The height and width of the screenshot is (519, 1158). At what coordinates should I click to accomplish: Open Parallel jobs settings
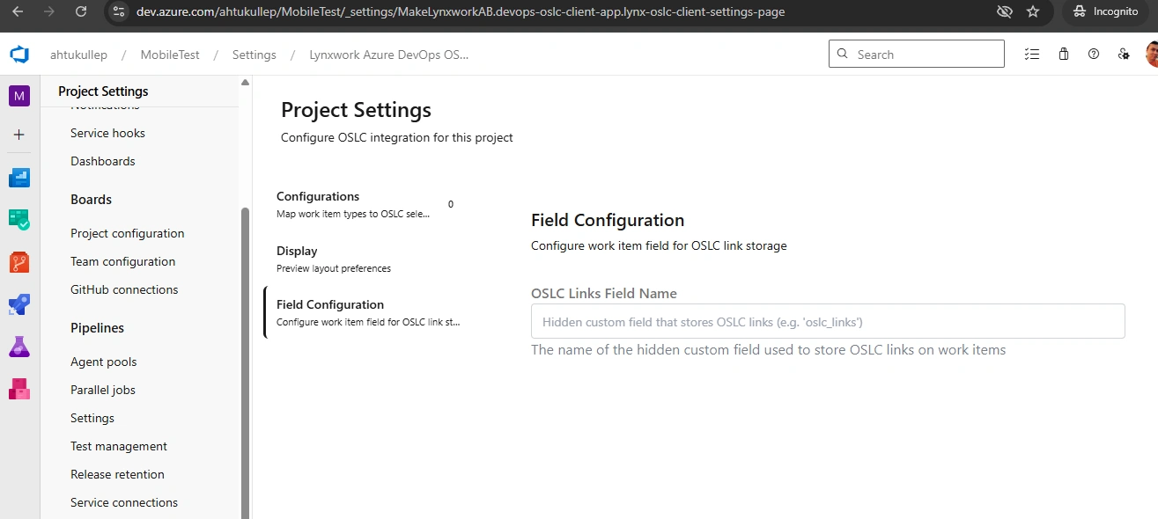[103, 390]
